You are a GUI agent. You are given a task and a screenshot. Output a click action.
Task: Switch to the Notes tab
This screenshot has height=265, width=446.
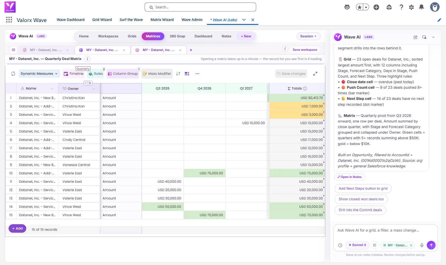pos(227,36)
